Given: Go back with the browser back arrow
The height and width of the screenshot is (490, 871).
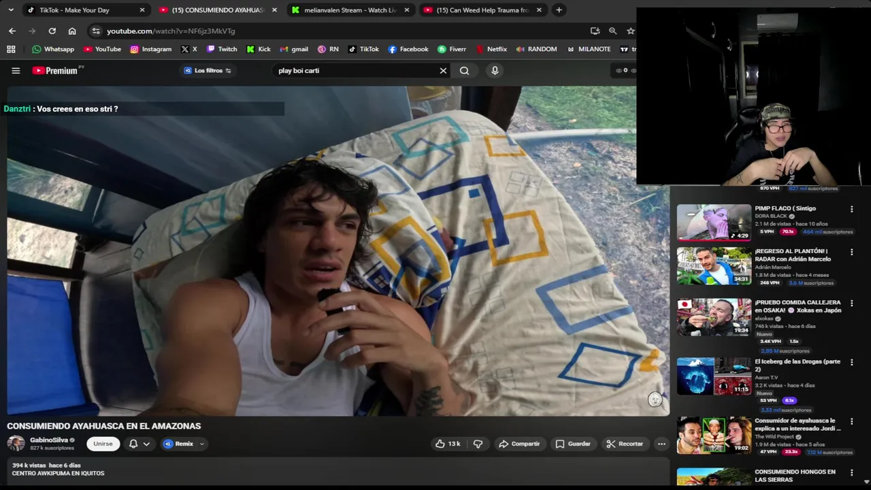Looking at the screenshot, I should point(12,31).
